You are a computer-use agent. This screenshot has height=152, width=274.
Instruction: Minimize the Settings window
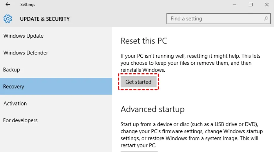tap(235, 5)
